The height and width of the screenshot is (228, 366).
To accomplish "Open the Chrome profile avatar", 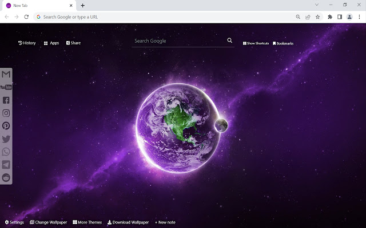I will (349, 17).
